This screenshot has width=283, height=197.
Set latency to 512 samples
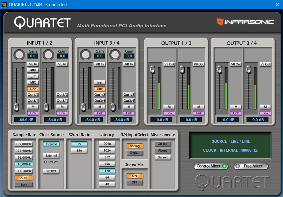pos(107,157)
